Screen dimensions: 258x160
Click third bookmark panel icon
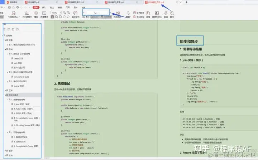[13, 29]
